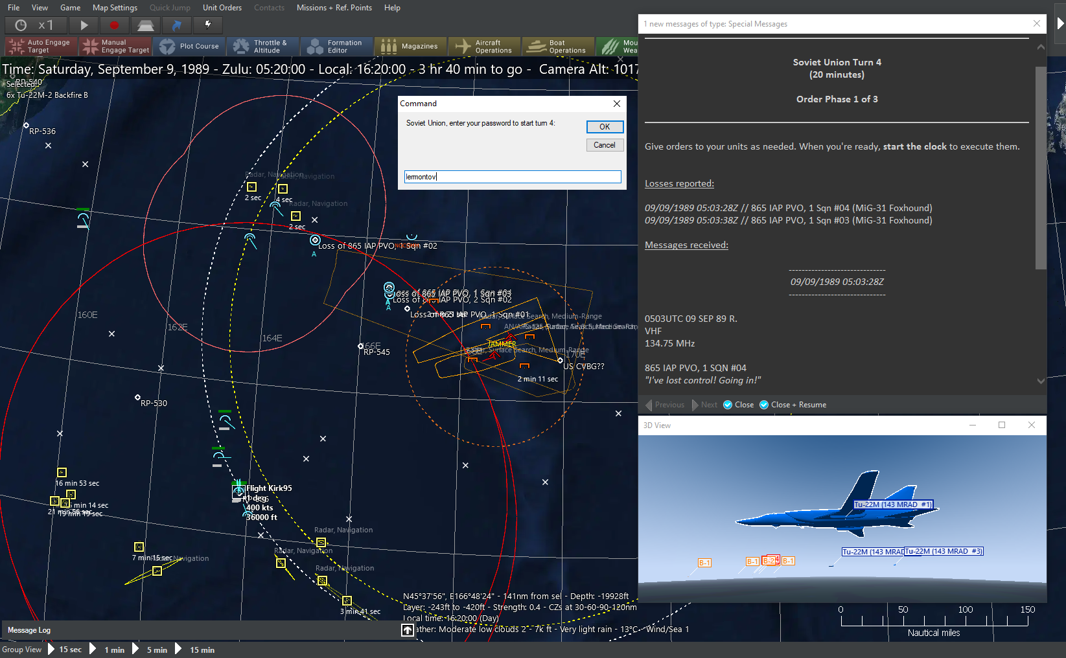Viewport: 1066px width, 658px height.
Task: Select the Flight Kirk95 unit icon
Action: [238, 492]
